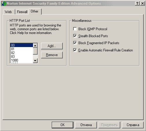Enable Block IGMP Protocol checkbox
This screenshot has width=146, height=131.
pos(75,29)
